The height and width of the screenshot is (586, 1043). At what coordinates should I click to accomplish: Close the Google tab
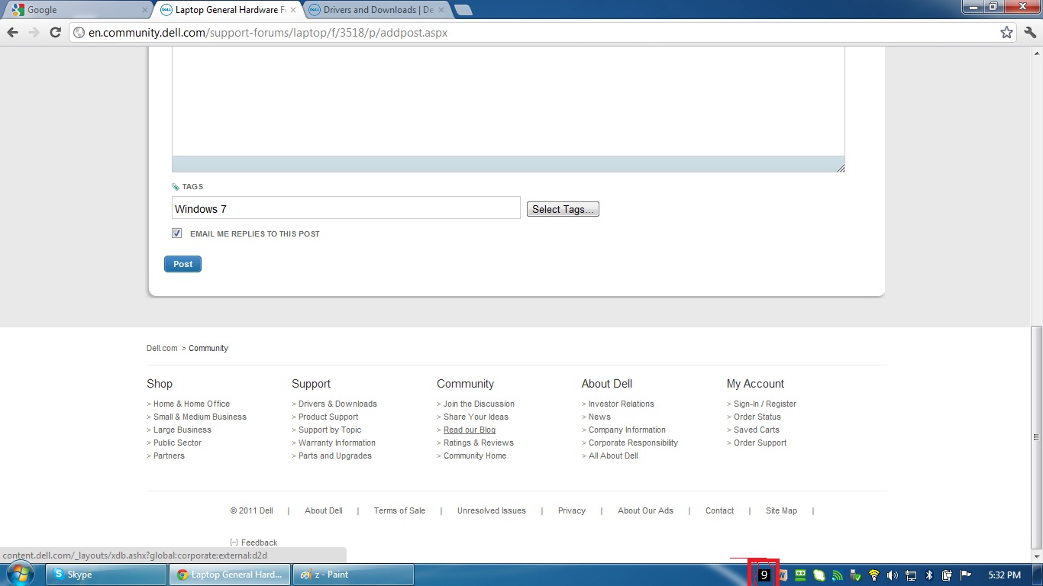coord(144,10)
